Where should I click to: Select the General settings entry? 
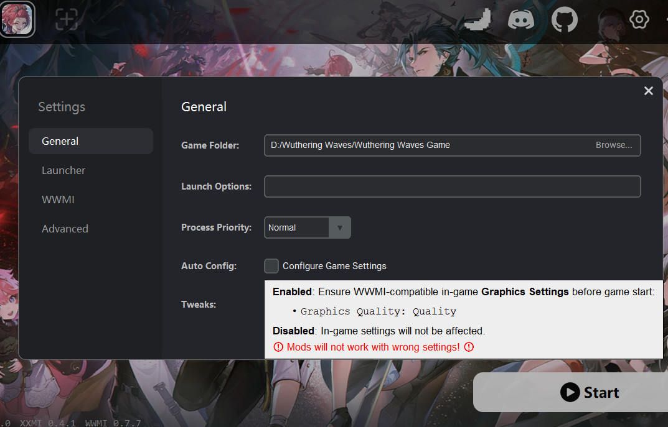[60, 141]
